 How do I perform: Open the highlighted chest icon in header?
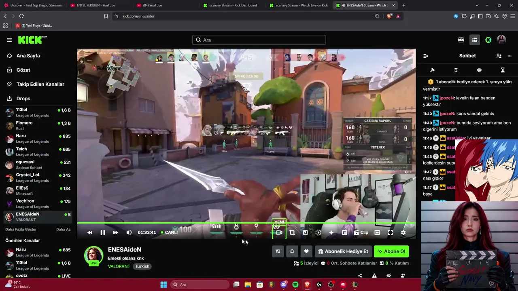coord(475,40)
